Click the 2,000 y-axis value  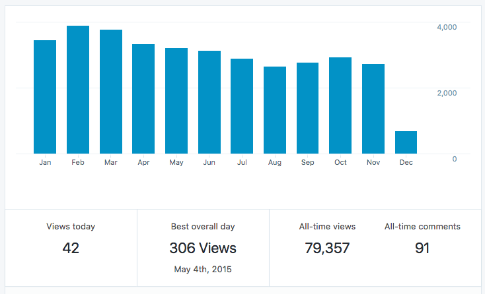pyautogui.click(x=447, y=93)
